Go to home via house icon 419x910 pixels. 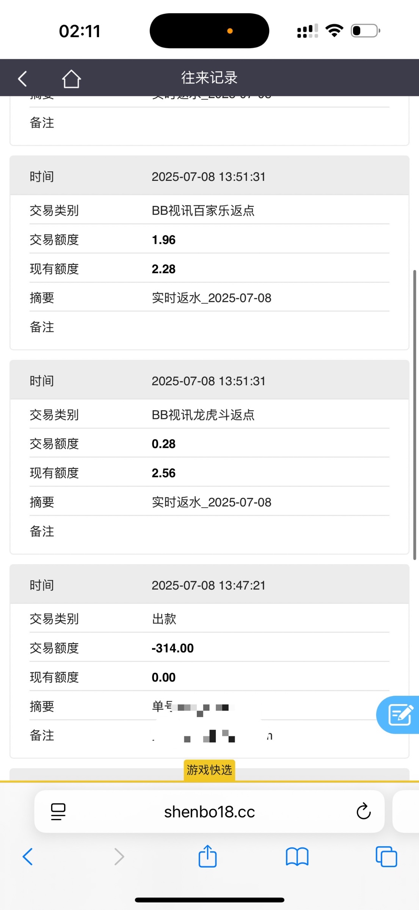tap(71, 78)
